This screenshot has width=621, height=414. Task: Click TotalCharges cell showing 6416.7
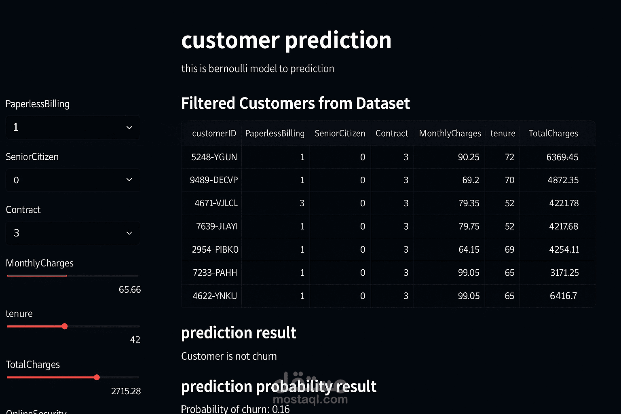tap(563, 296)
